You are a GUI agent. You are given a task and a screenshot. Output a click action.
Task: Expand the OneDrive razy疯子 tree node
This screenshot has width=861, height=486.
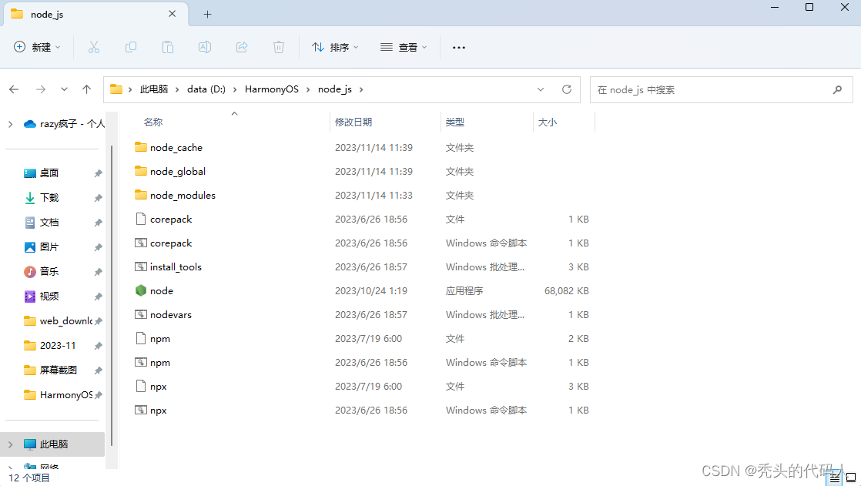11,124
